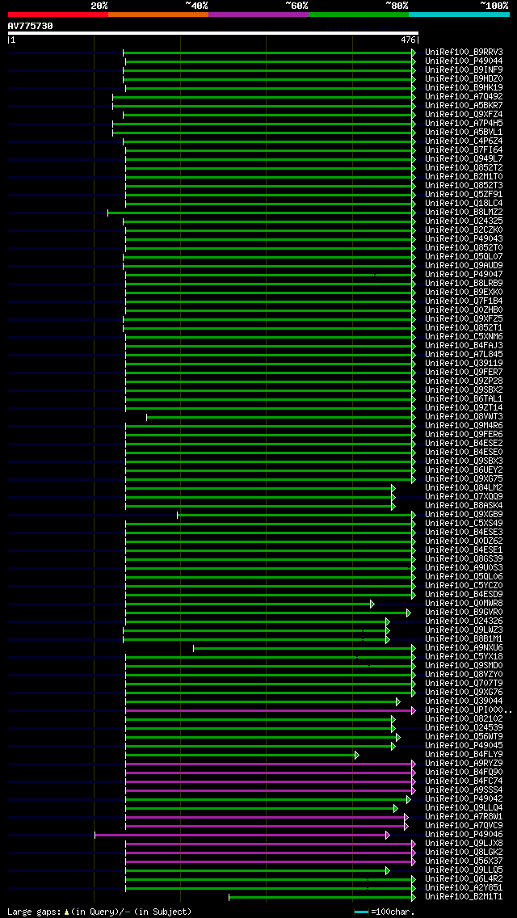Select label UniRef100_Q84LM2
This screenshot has height=918, width=517.
464,488
